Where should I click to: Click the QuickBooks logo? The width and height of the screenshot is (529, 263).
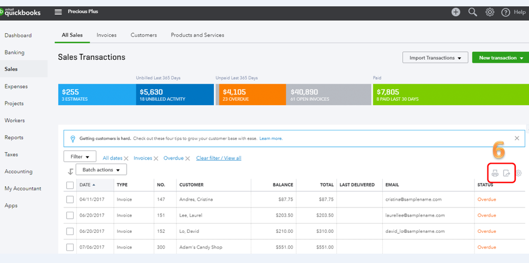click(x=20, y=13)
